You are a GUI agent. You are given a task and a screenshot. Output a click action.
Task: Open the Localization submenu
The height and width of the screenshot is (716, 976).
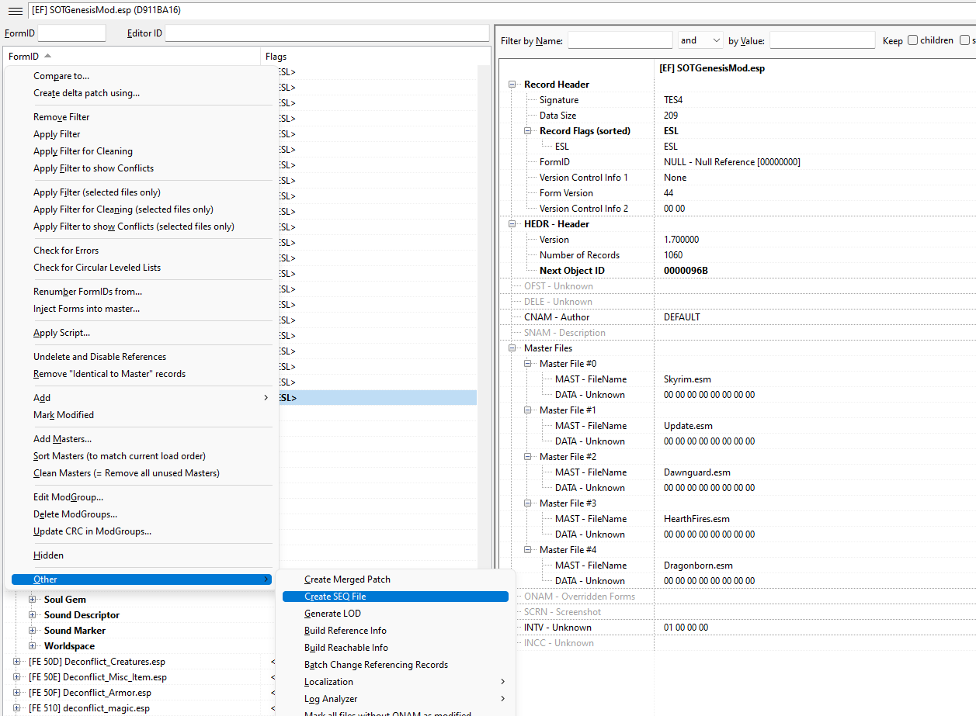tap(395, 682)
